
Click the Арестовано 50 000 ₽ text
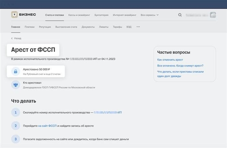(x=36, y=69)
